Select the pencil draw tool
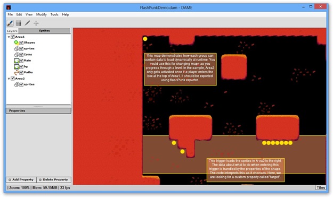The height and width of the screenshot is (198, 333). point(27,23)
